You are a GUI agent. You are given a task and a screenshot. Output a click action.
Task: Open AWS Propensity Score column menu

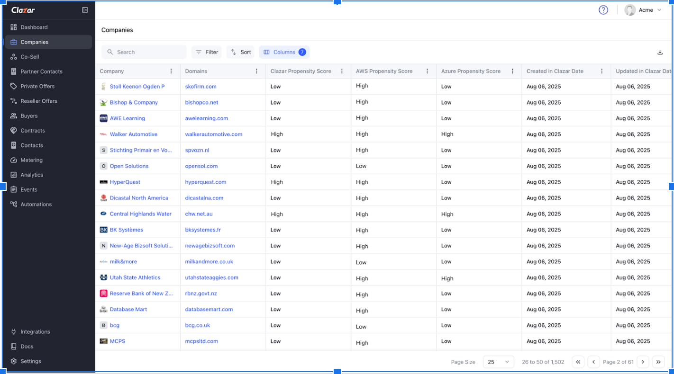[x=427, y=71]
